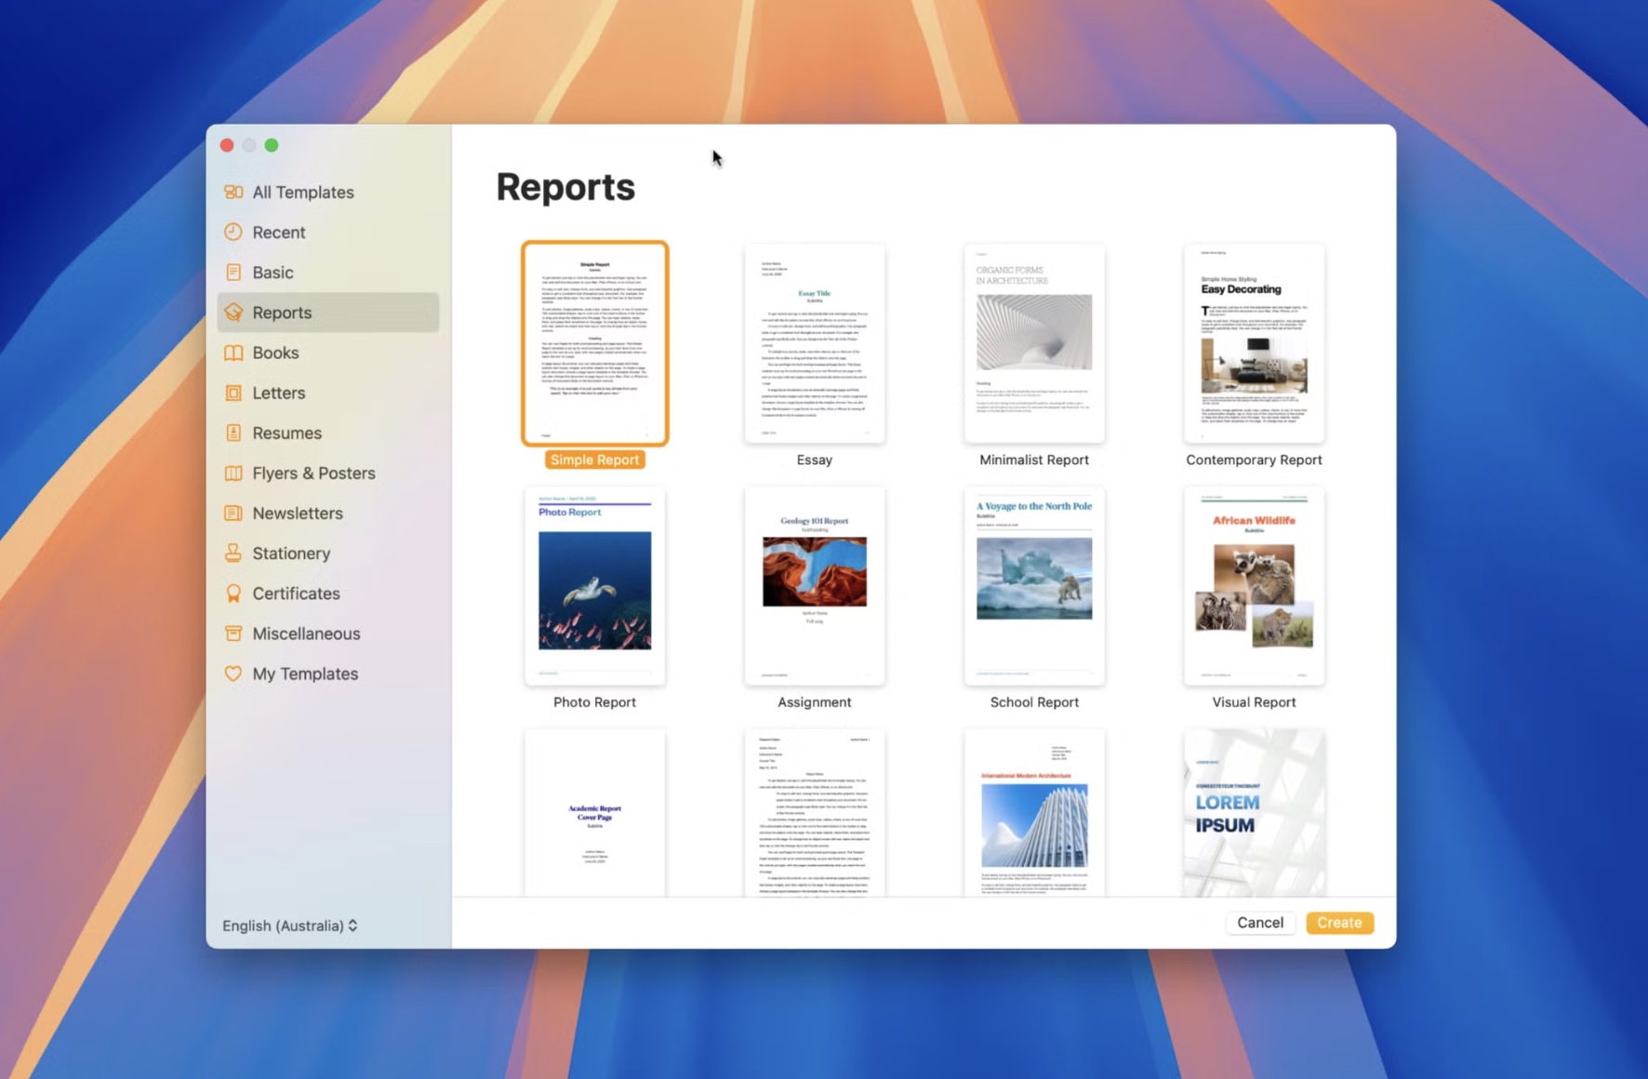Pick the Contemporary Report thumbnail
This screenshot has height=1079, width=1648.
(1254, 343)
